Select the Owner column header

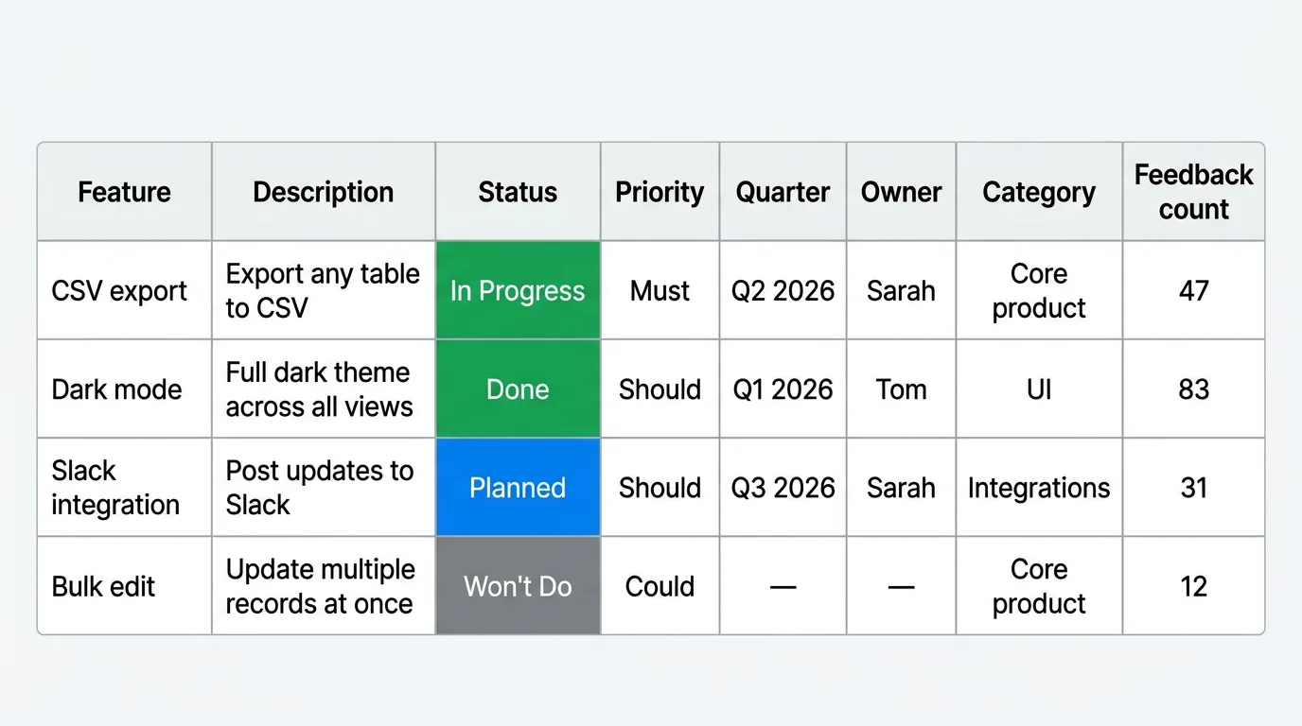[x=901, y=192]
